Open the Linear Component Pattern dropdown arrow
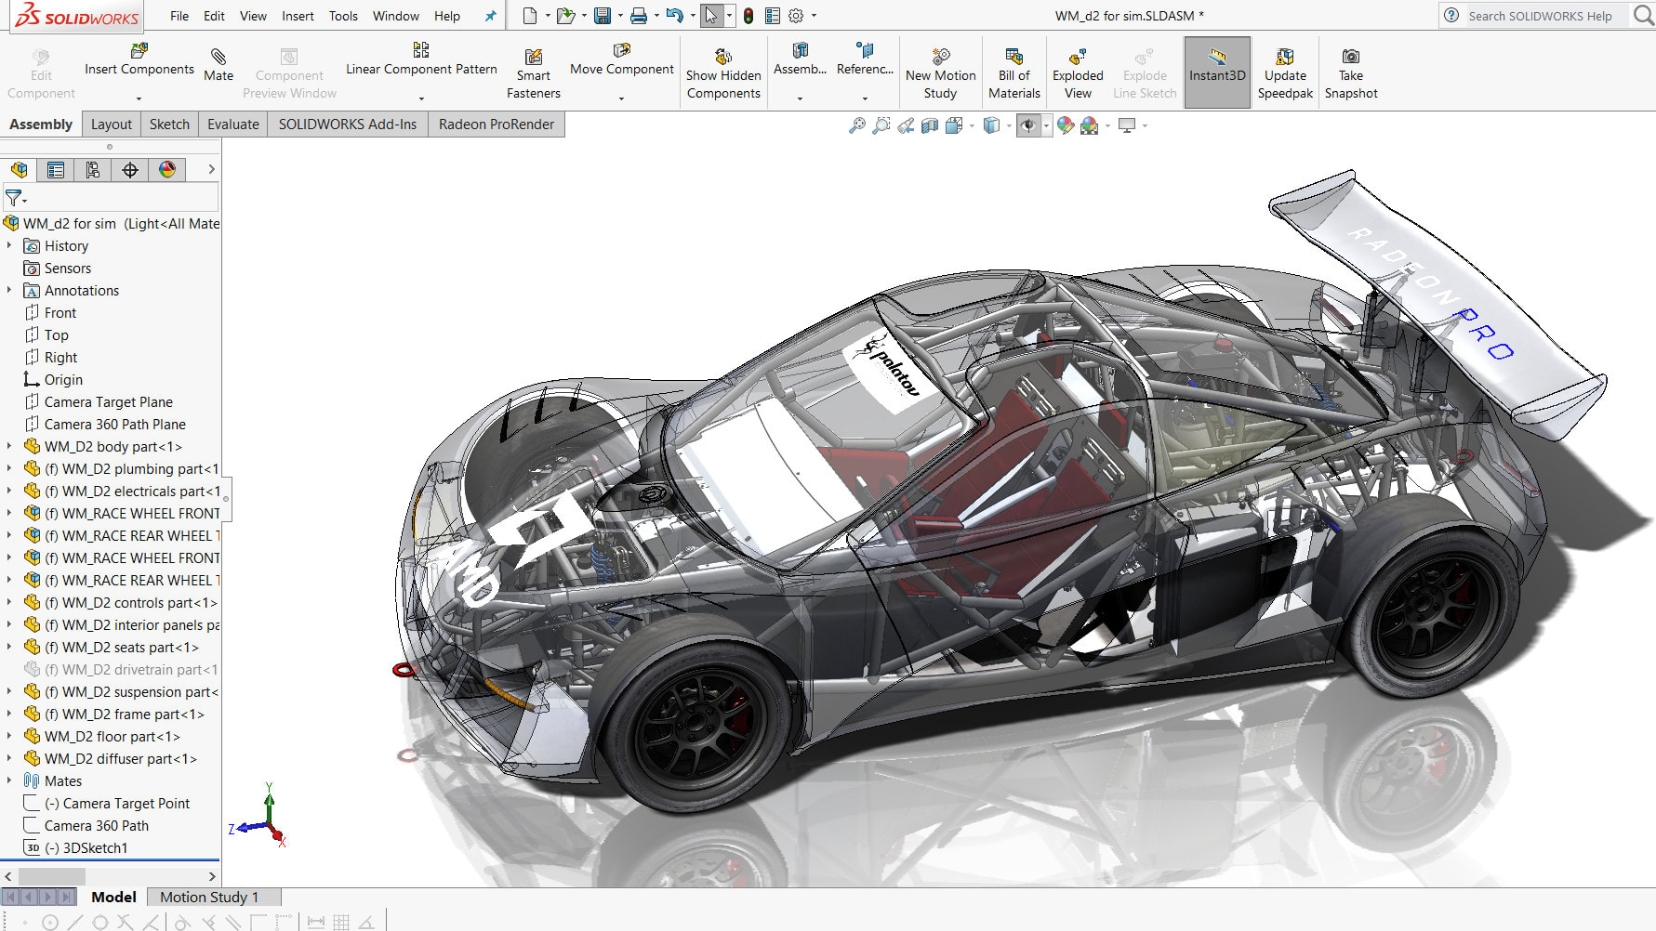1656x931 pixels. [x=421, y=98]
